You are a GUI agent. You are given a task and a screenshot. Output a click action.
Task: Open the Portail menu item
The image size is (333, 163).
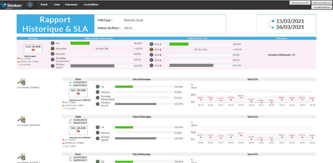[44, 5]
